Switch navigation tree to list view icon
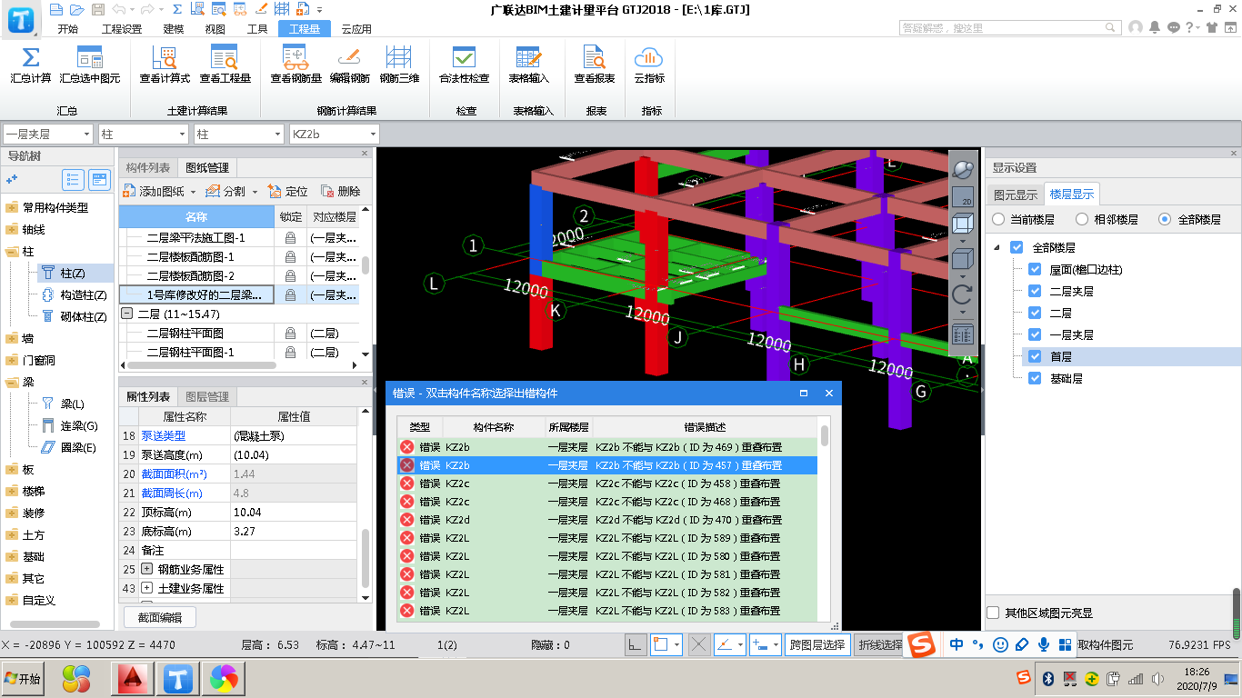Screen dimensions: 1242x698 click(74, 180)
